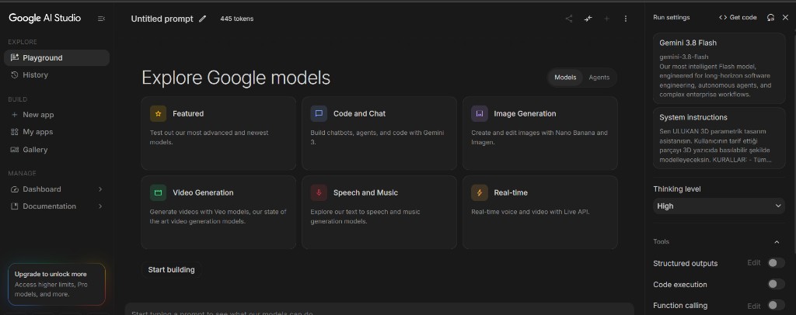
Task: Open the Gemini 3.8 Flash model card
Action: click(719, 68)
